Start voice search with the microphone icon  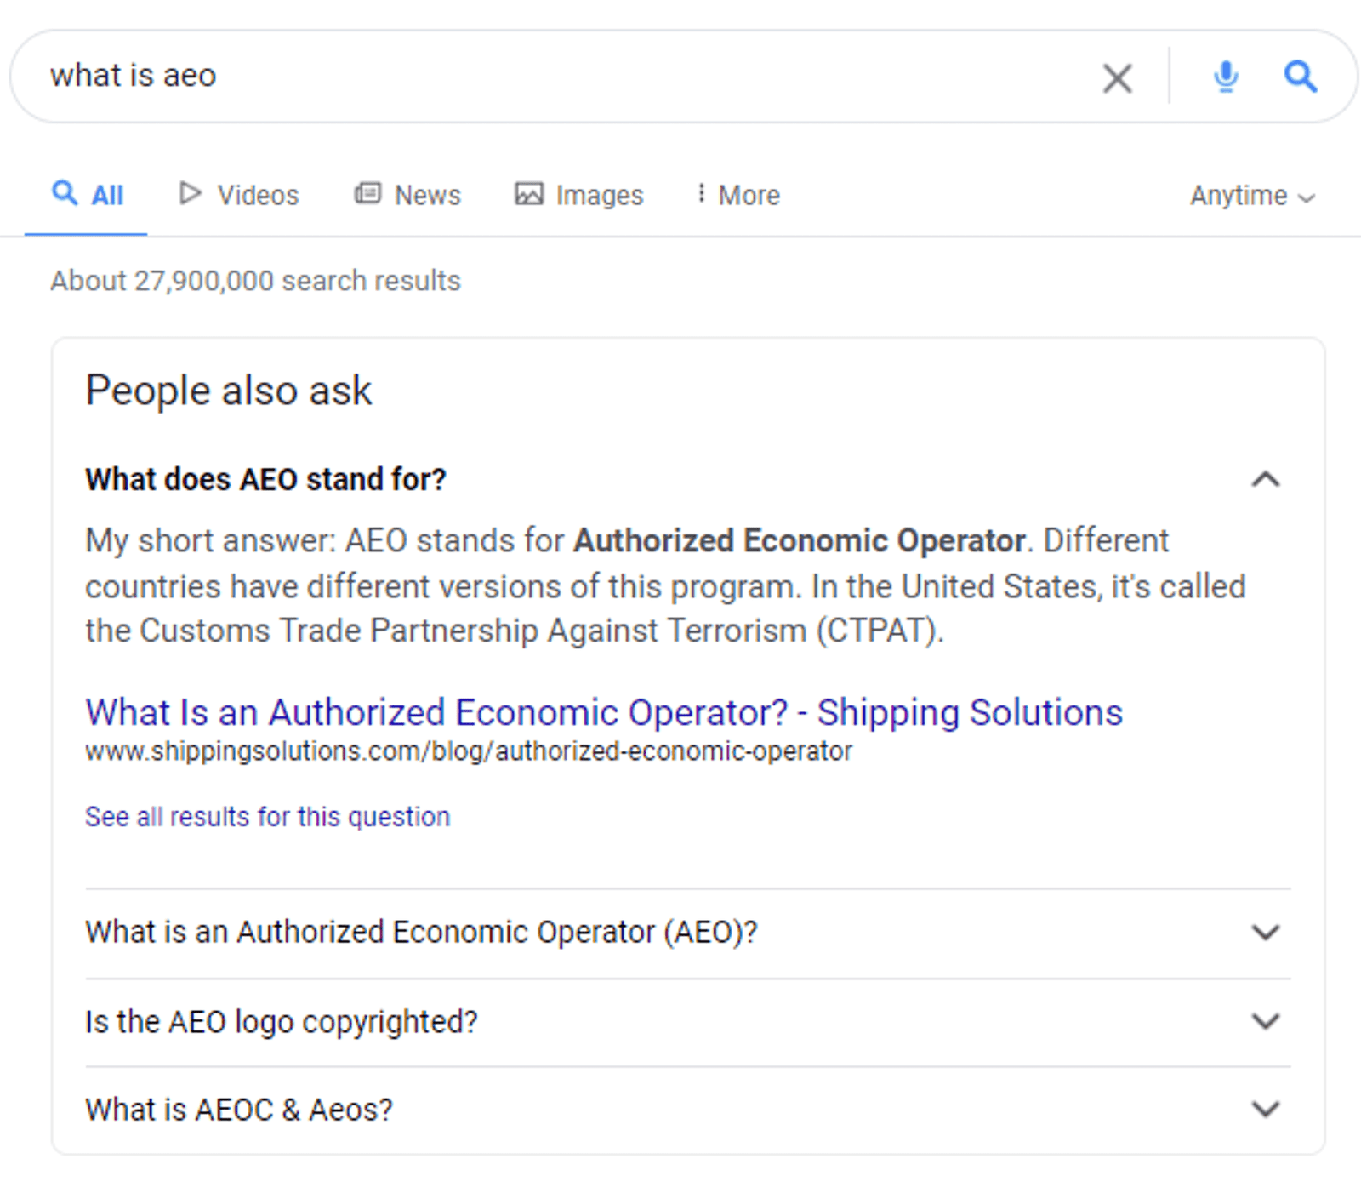[1225, 77]
